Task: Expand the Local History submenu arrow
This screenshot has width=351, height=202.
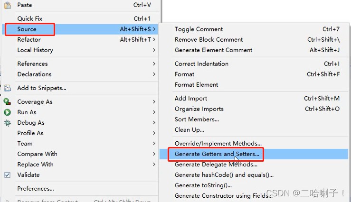Action: tap(154, 50)
